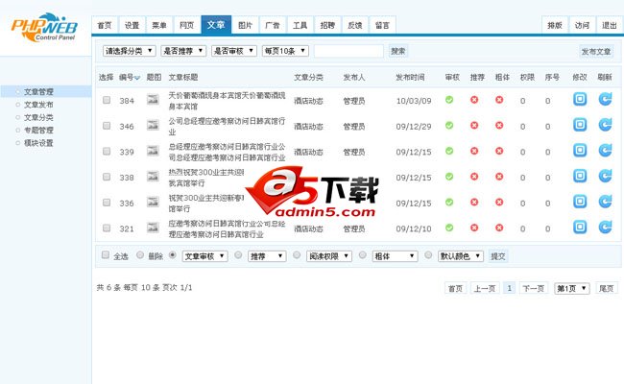The image size is (624, 384).
Task: Sort by the 编号 column arrow
Action: pyautogui.click(x=137, y=78)
